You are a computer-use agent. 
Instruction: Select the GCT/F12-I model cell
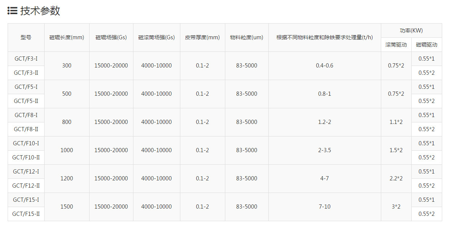coord(26,172)
